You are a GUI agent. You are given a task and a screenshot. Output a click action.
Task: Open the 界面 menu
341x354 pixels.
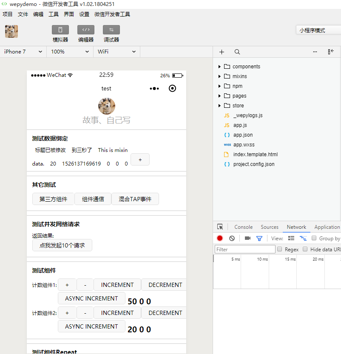[69, 14]
